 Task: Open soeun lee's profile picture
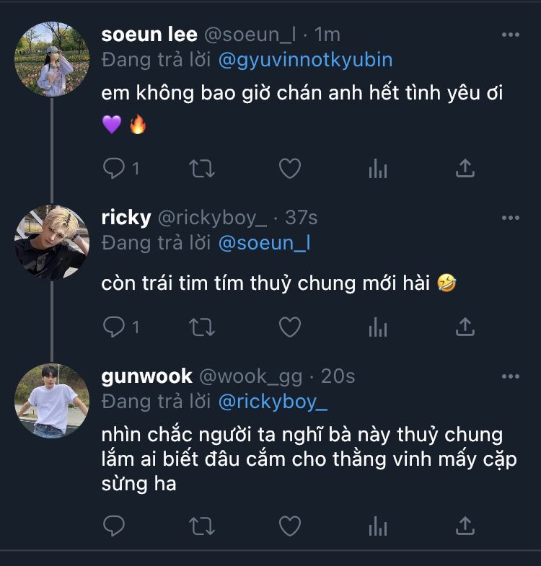(52, 59)
